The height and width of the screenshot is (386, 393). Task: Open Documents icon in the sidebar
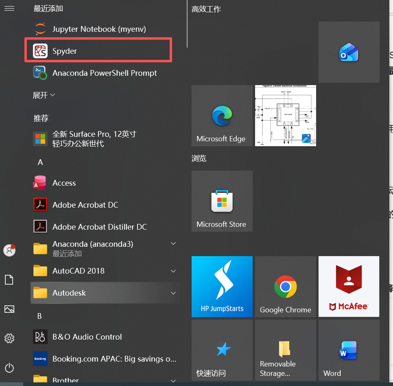tap(9, 280)
